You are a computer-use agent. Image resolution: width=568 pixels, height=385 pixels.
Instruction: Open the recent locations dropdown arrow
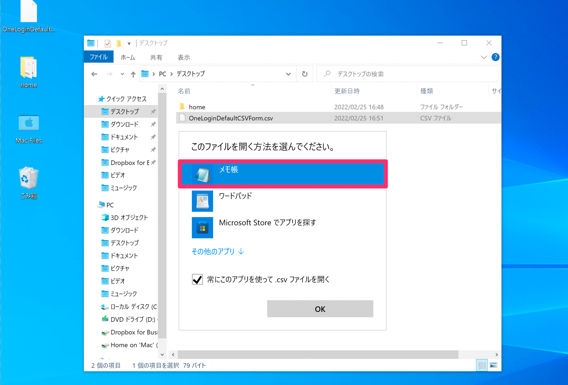click(122, 74)
